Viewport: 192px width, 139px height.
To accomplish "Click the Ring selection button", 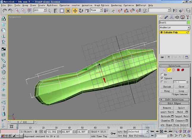I will click(167, 91).
